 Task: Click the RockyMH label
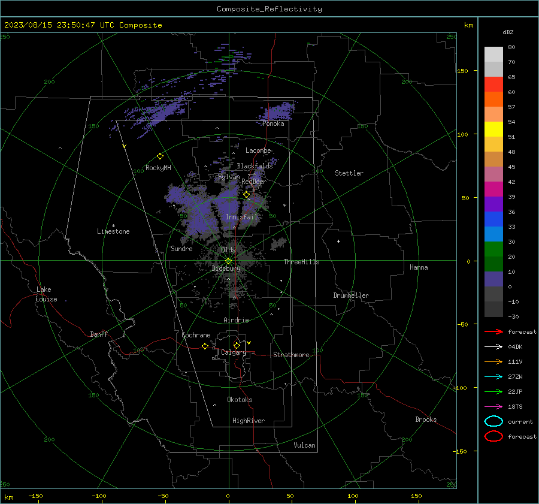tap(158, 168)
